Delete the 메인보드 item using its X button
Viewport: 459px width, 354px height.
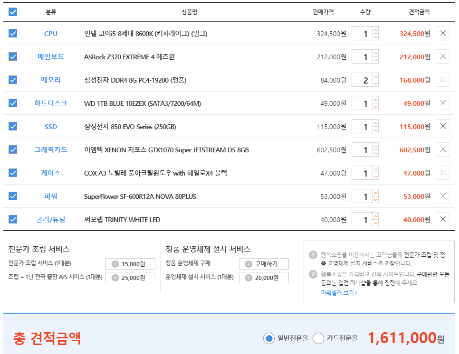point(443,56)
